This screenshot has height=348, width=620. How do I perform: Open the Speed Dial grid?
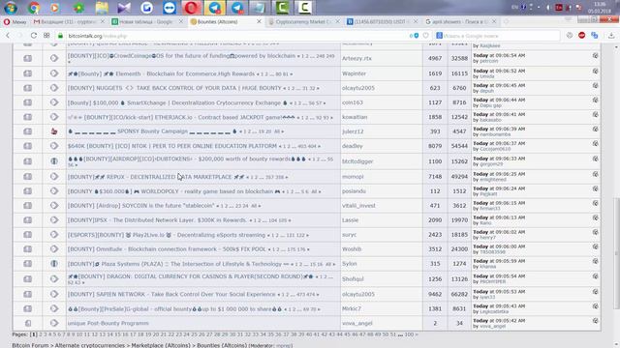click(x=46, y=36)
